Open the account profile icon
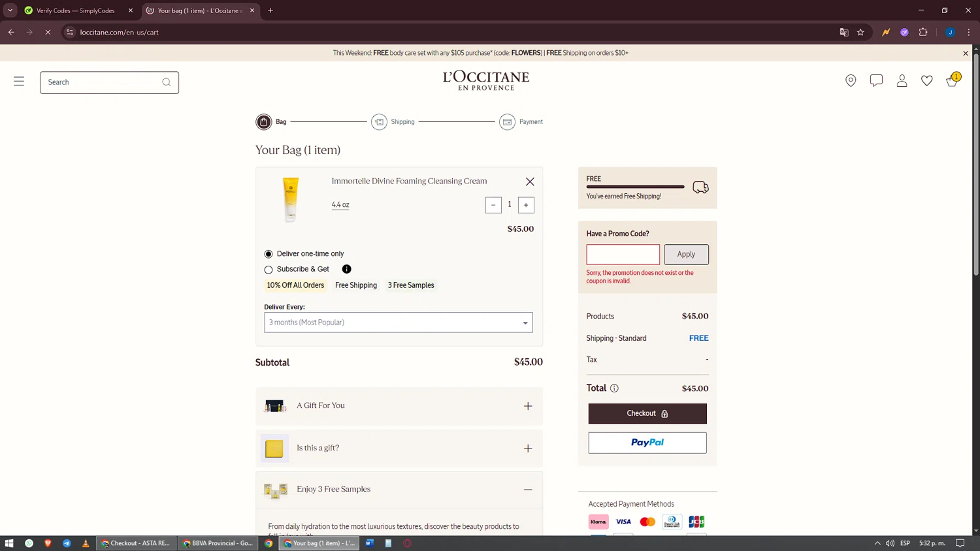980x551 pixels. pos(902,80)
